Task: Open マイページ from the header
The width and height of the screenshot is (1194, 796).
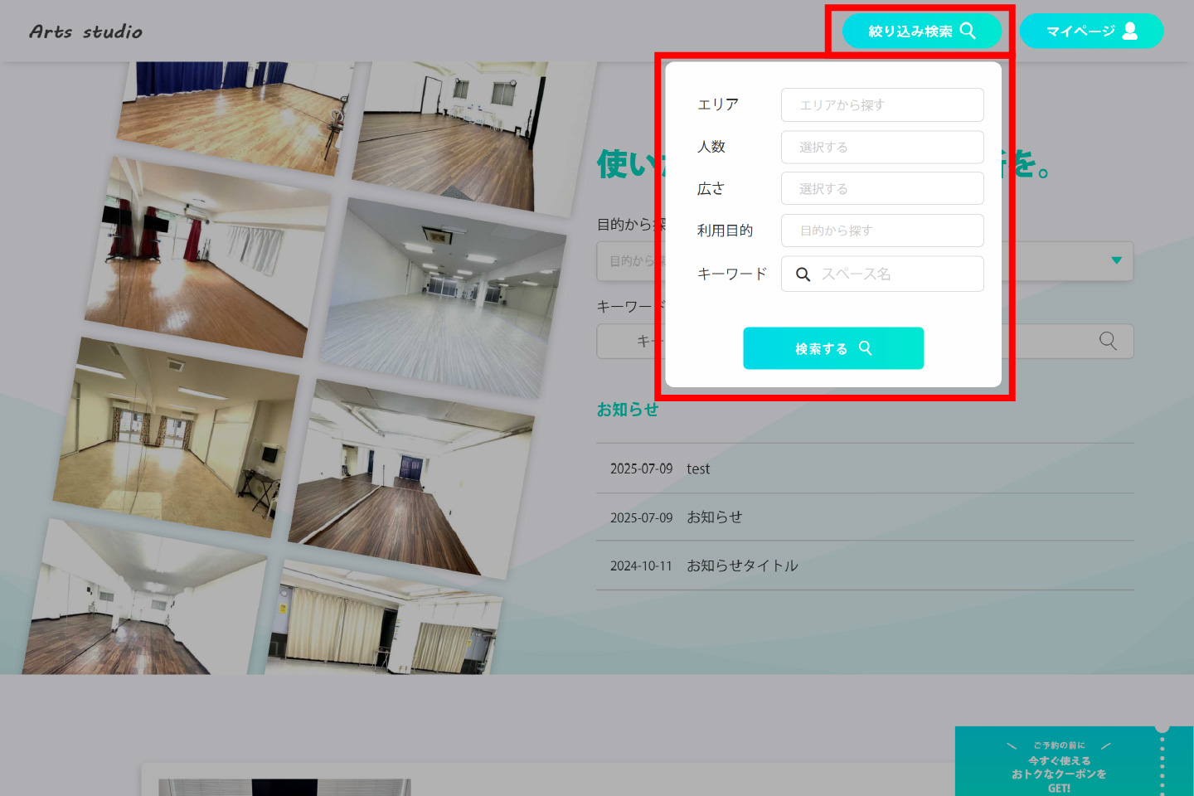Action: (x=1090, y=32)
